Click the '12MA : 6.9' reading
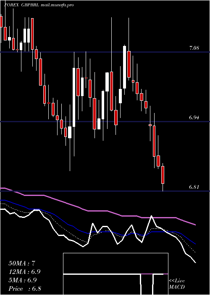 pos(24,272)
